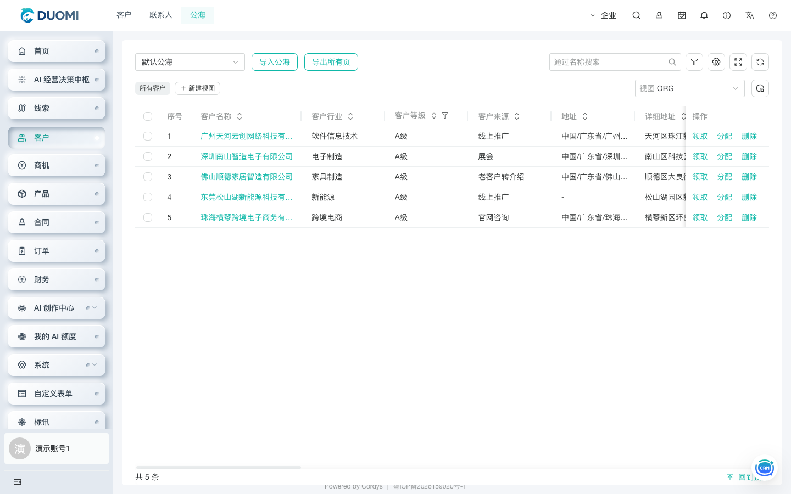
Task: Open the notifications bell
Action: (x=704, y=15)
